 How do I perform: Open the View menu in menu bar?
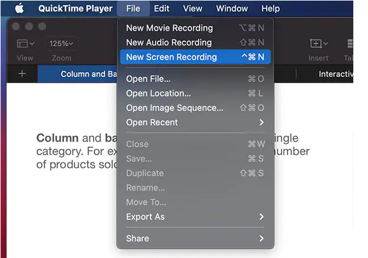(x=192, y=9)
